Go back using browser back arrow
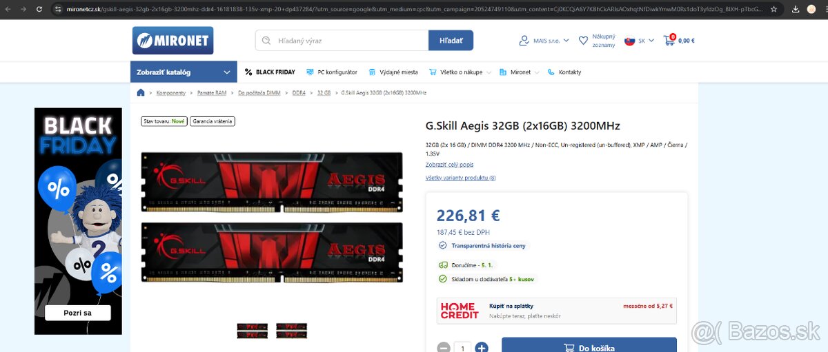 [8, 10]
